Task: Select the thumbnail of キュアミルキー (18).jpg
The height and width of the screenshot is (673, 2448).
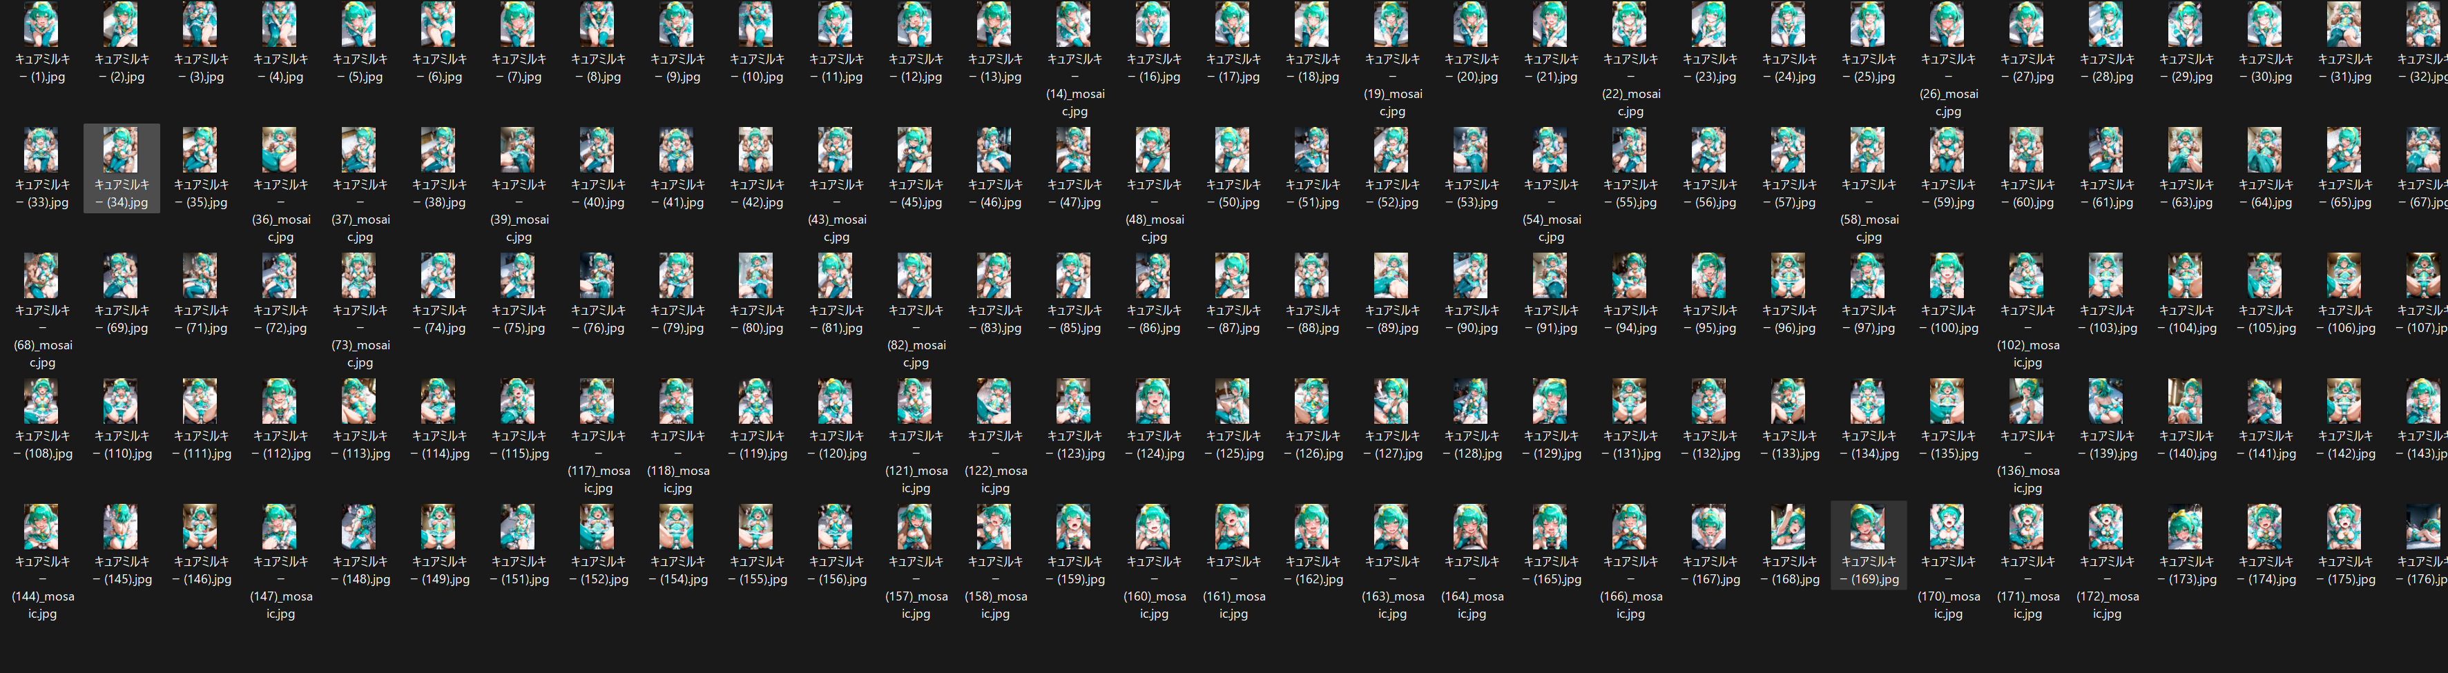Action: click(1312, 25)
